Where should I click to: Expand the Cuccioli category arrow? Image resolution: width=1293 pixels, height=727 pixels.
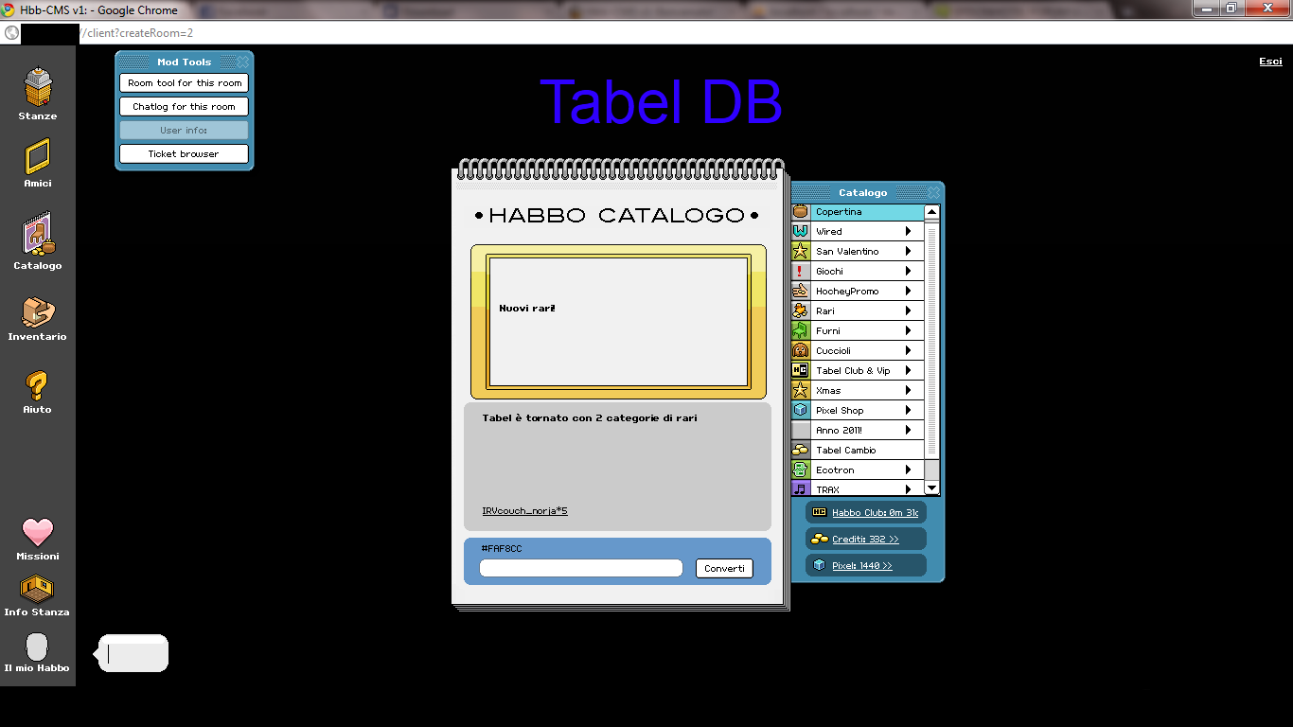(x=908, y=350)
